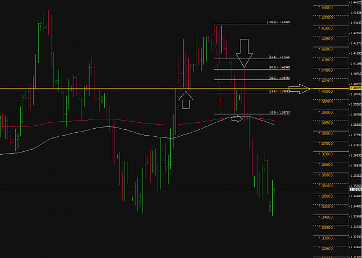Click the 1.37500 orange price level label

click(x=326, y=144)
